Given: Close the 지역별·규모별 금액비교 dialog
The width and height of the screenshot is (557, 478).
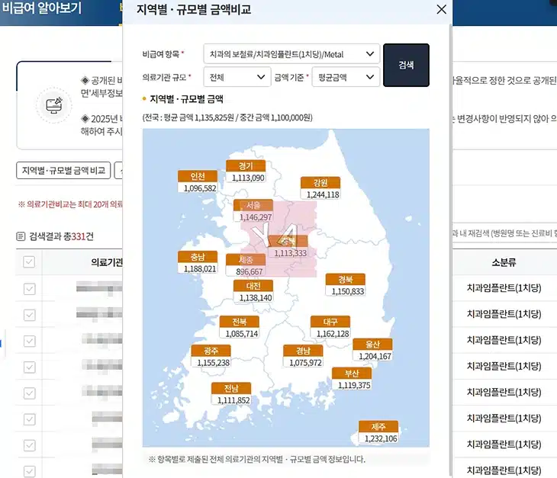Looking at the screenshot, I should tap(441, 9).
